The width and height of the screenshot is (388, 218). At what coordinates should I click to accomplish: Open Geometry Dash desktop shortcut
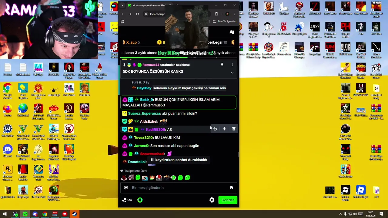[x=38, y=173]
